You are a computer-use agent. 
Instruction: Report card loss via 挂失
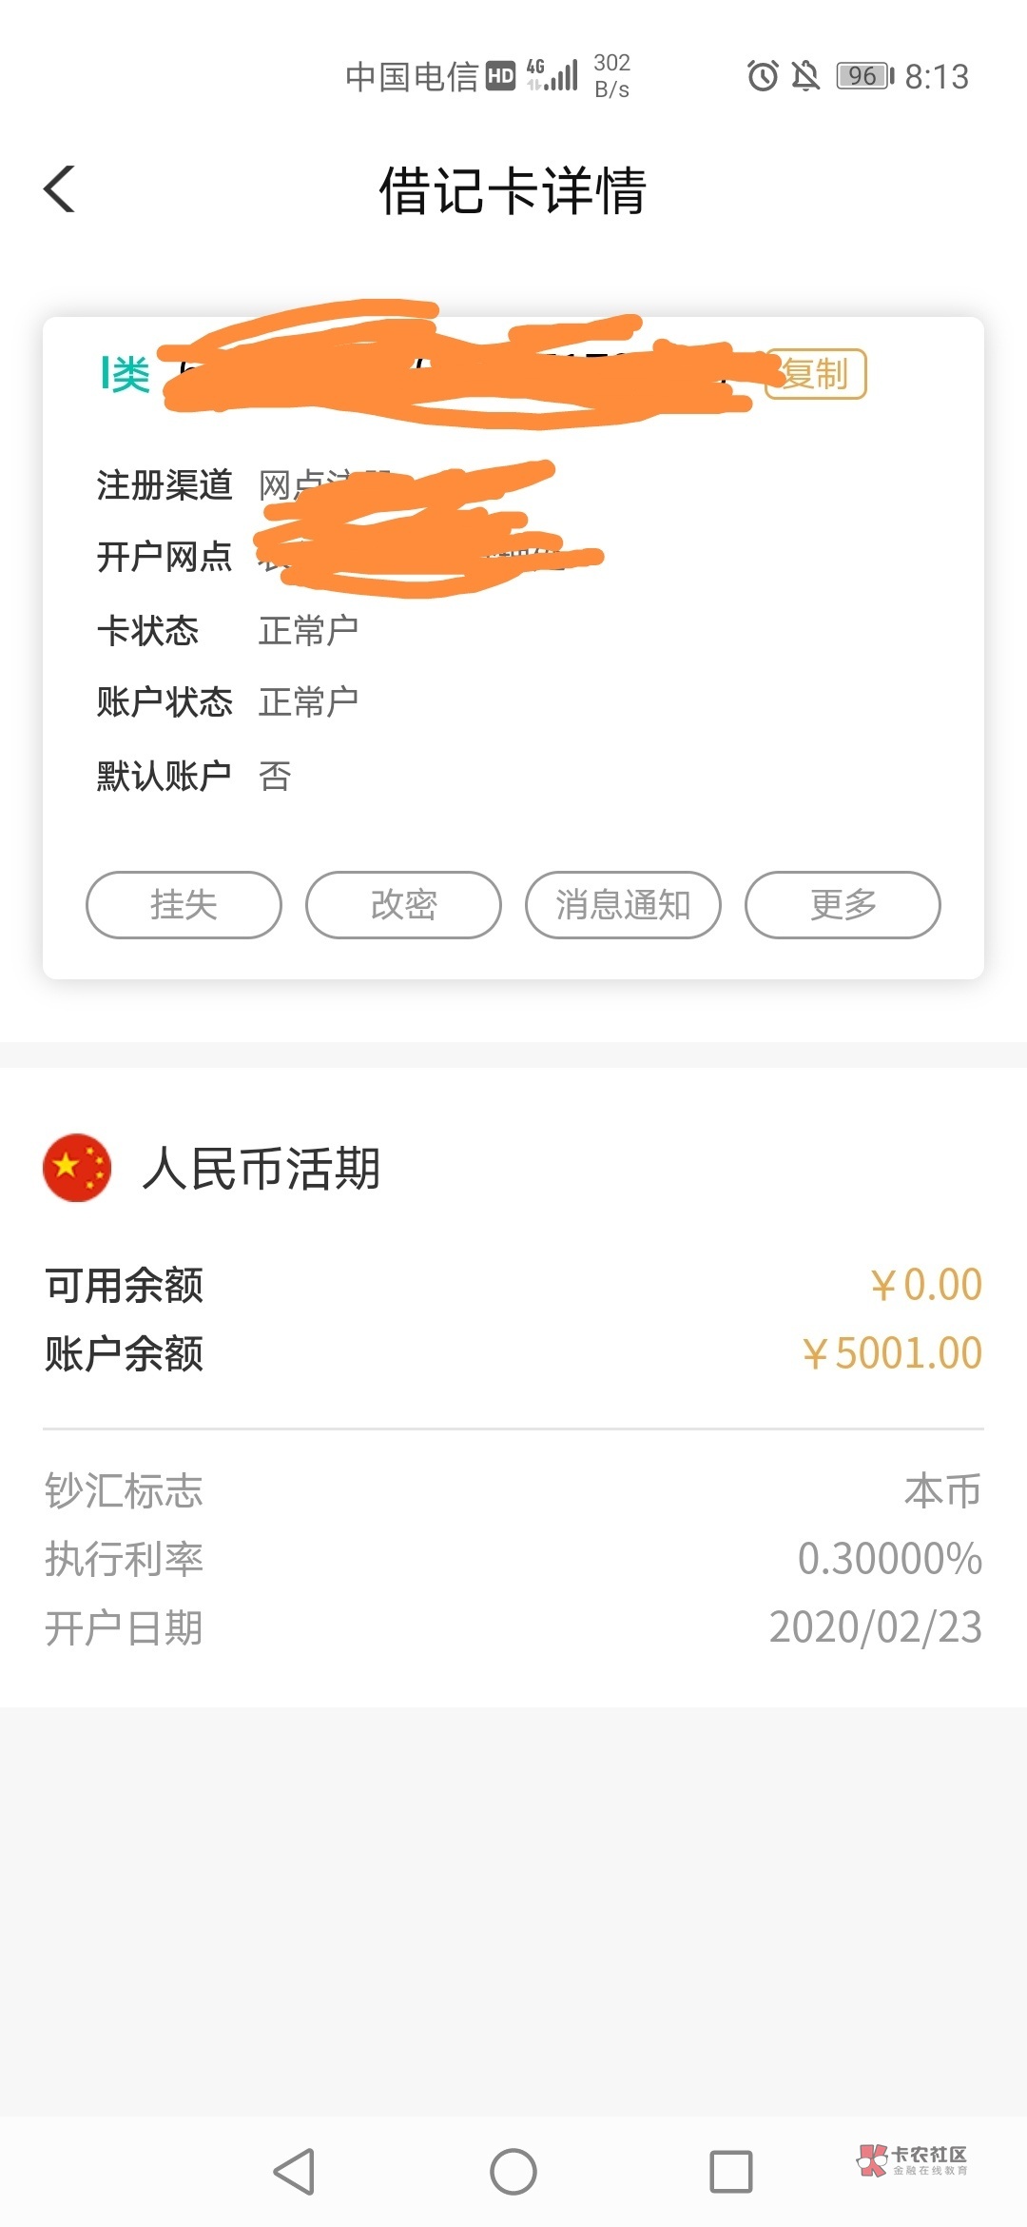[184, 905]
